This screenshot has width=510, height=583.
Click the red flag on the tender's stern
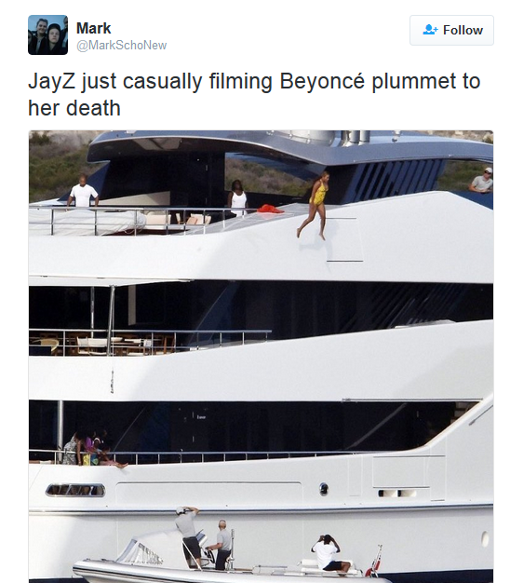(x=374, y=562)
